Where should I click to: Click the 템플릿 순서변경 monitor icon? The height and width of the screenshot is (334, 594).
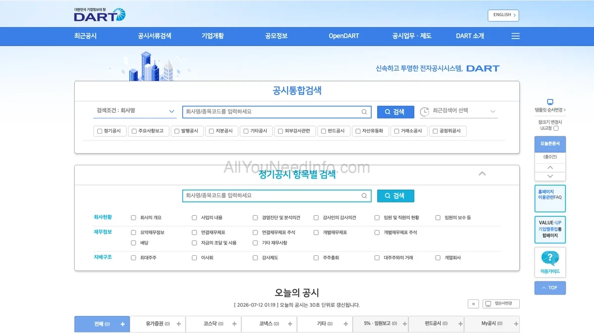coord(550,102)
